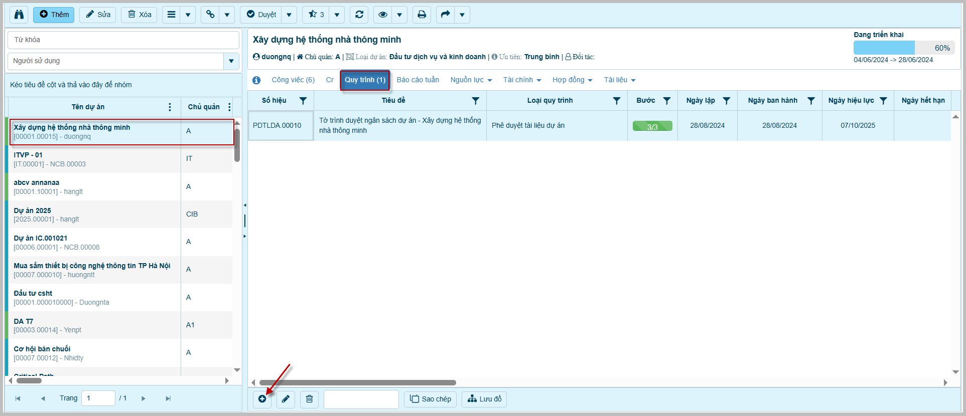Click the add process plus icon at bottom
Image resolution: width=966 pixels, height=416 pixels.
coord(262,399)
